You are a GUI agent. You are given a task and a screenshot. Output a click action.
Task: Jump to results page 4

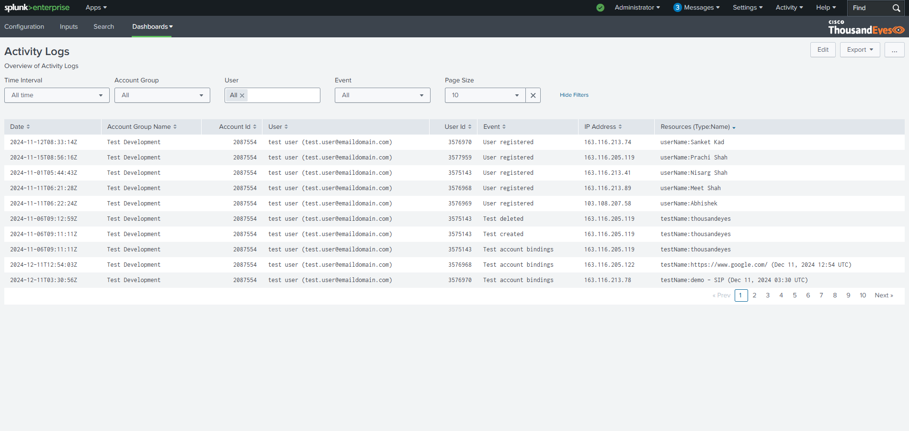coord(781,295)
